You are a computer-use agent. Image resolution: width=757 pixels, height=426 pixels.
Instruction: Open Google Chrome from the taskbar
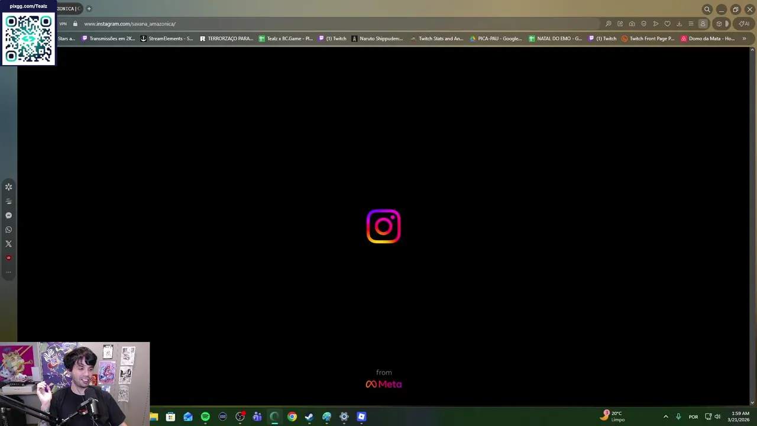click(x=292, y=417)
